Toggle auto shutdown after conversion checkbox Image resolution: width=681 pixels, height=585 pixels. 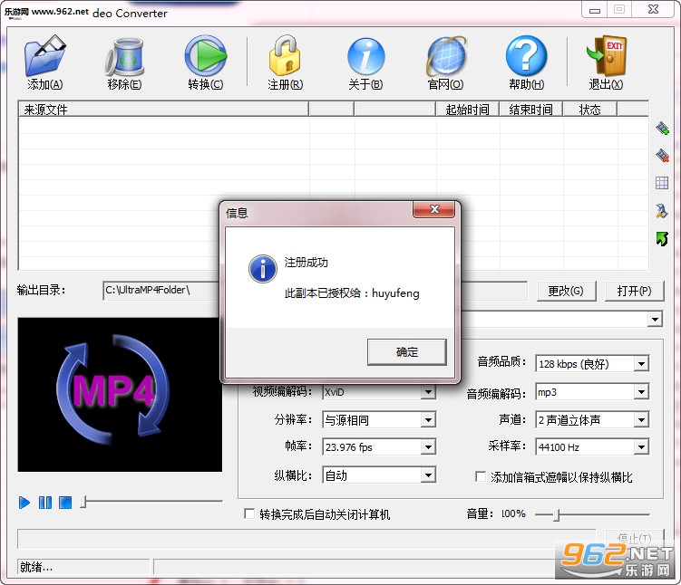point(249,513)
